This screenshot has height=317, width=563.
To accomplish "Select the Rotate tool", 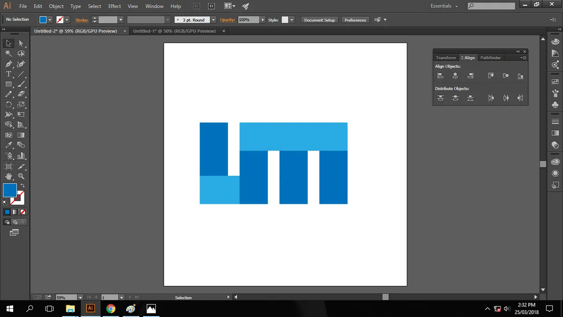I will click(x=8, y=105).
